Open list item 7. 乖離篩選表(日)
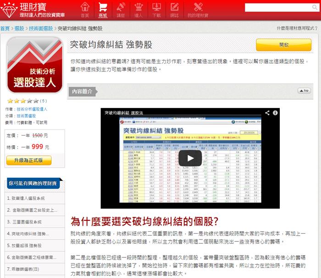The height and width of the screenshot is (278, 321). point(34,269)
